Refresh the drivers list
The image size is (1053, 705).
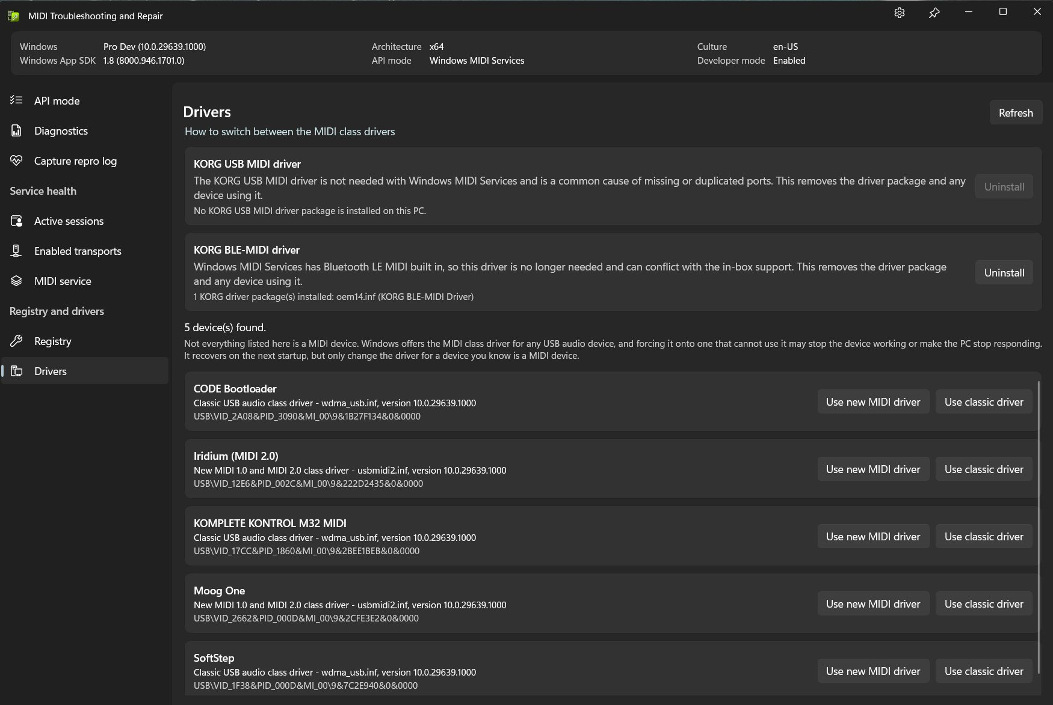[1016, 113]
